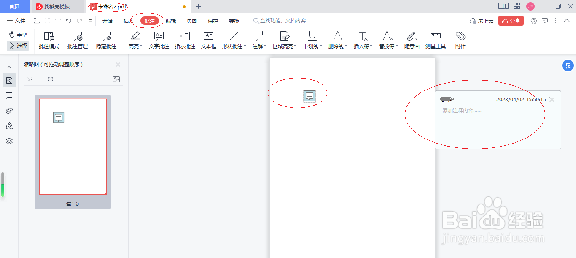This screenshot has width=576, height=258.
Task: Undo the last action
Action: (69, 21)
